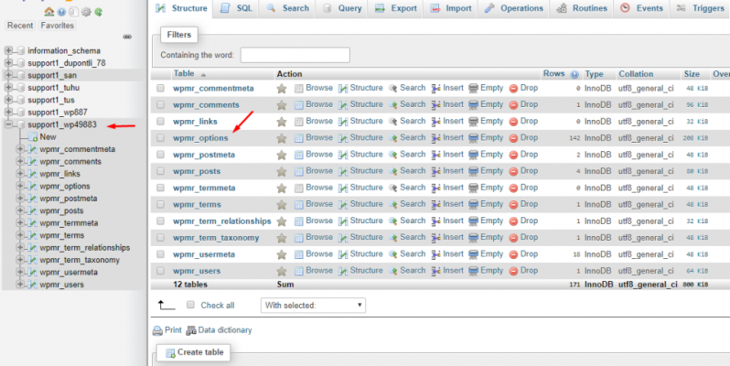The width and height of the screenshot is (730, 366).
Task: Click the Containing the word filter field
Action: [295, 55]
